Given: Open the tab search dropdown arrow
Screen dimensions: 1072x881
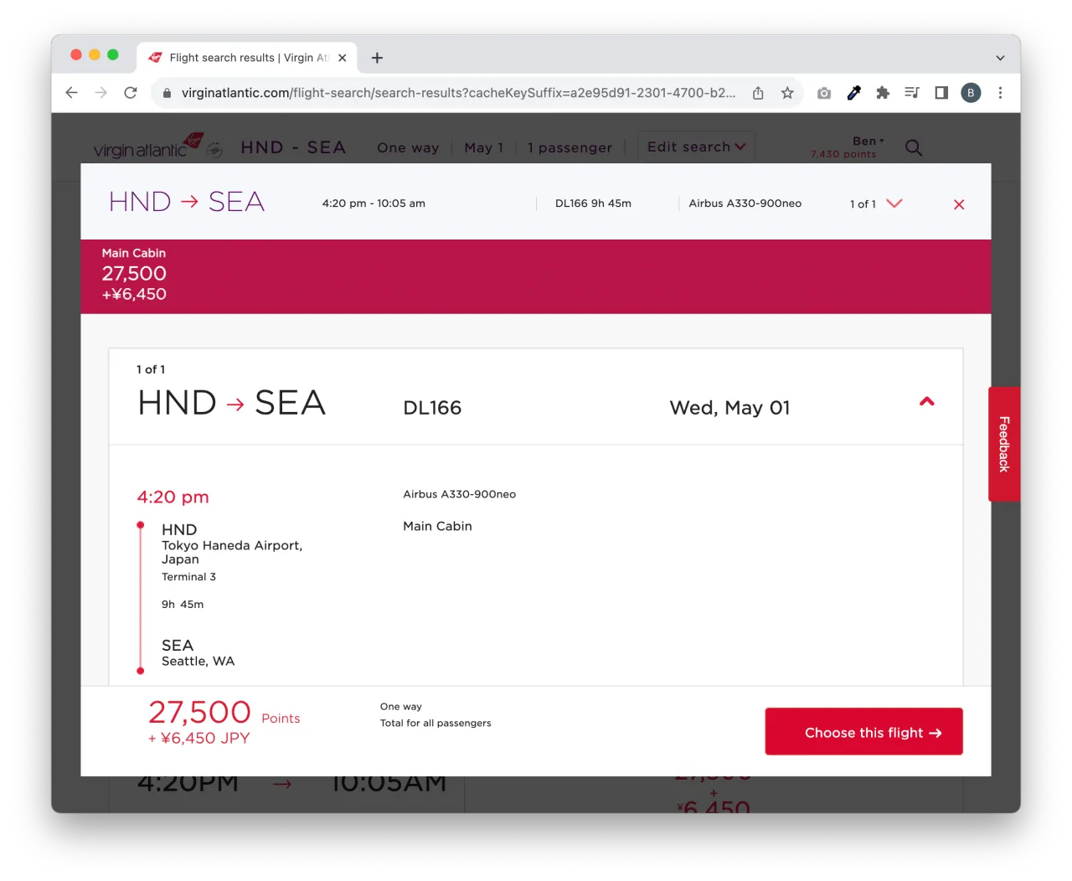Looking at the screenshot, I should point(1000,58).
